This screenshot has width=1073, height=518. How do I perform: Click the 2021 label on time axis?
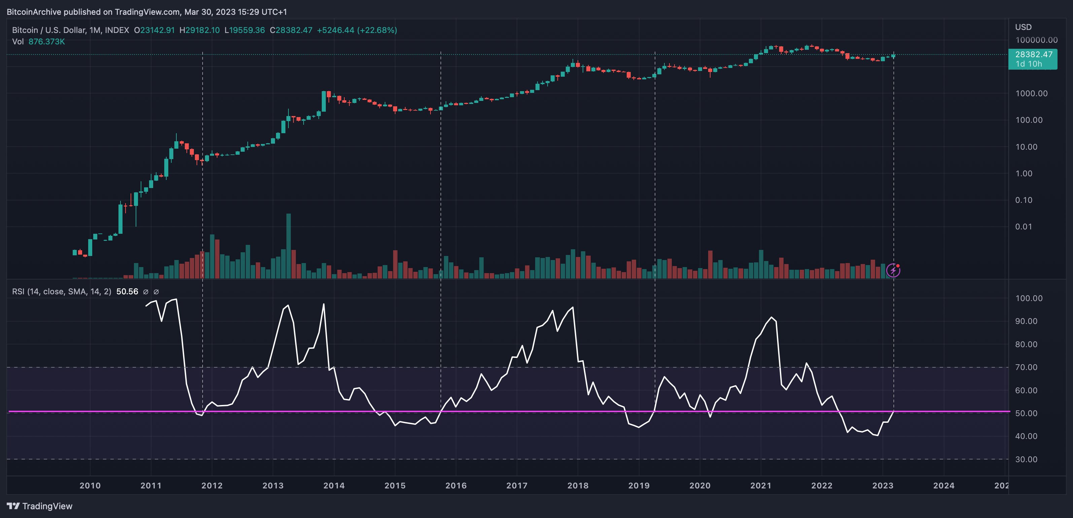[x=761, y=485]
